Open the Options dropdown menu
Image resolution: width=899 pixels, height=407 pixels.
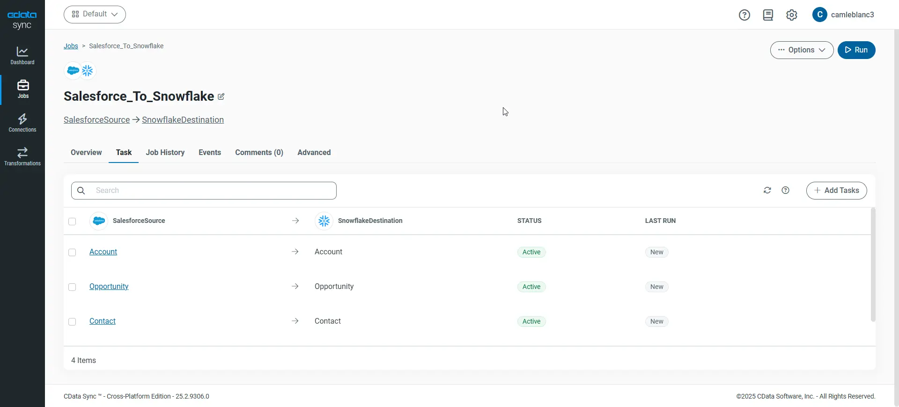801,50
